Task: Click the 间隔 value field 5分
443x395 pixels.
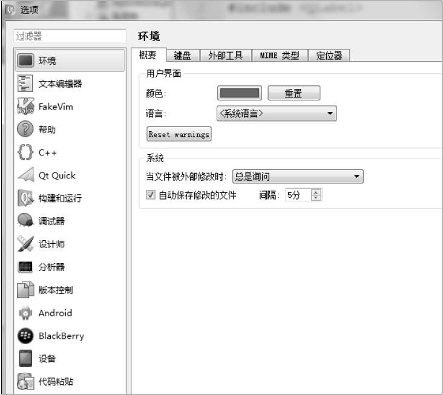Action: coord(298,195)
